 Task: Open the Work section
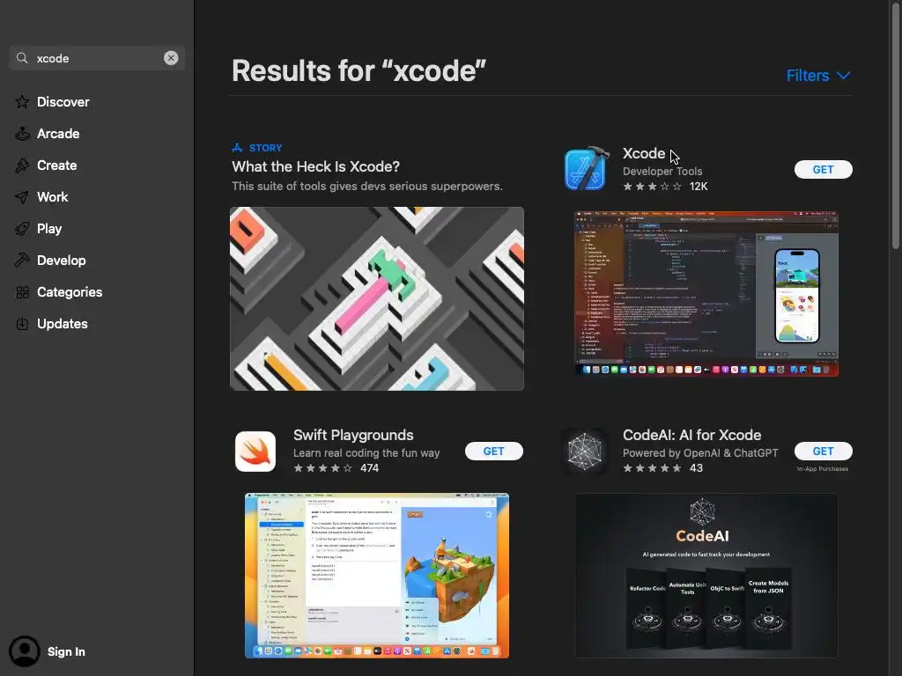coord(52,197)
